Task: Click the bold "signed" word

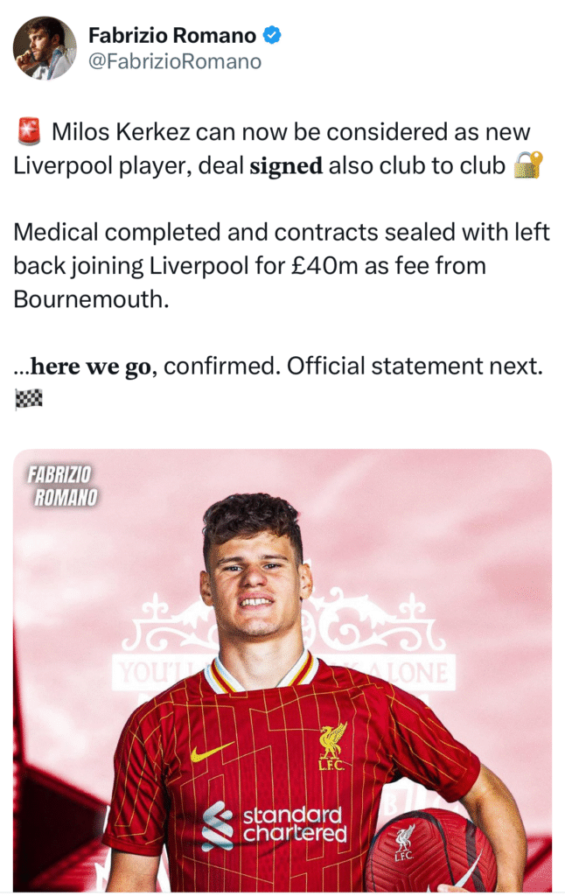Action: click(x=286, y=165)
